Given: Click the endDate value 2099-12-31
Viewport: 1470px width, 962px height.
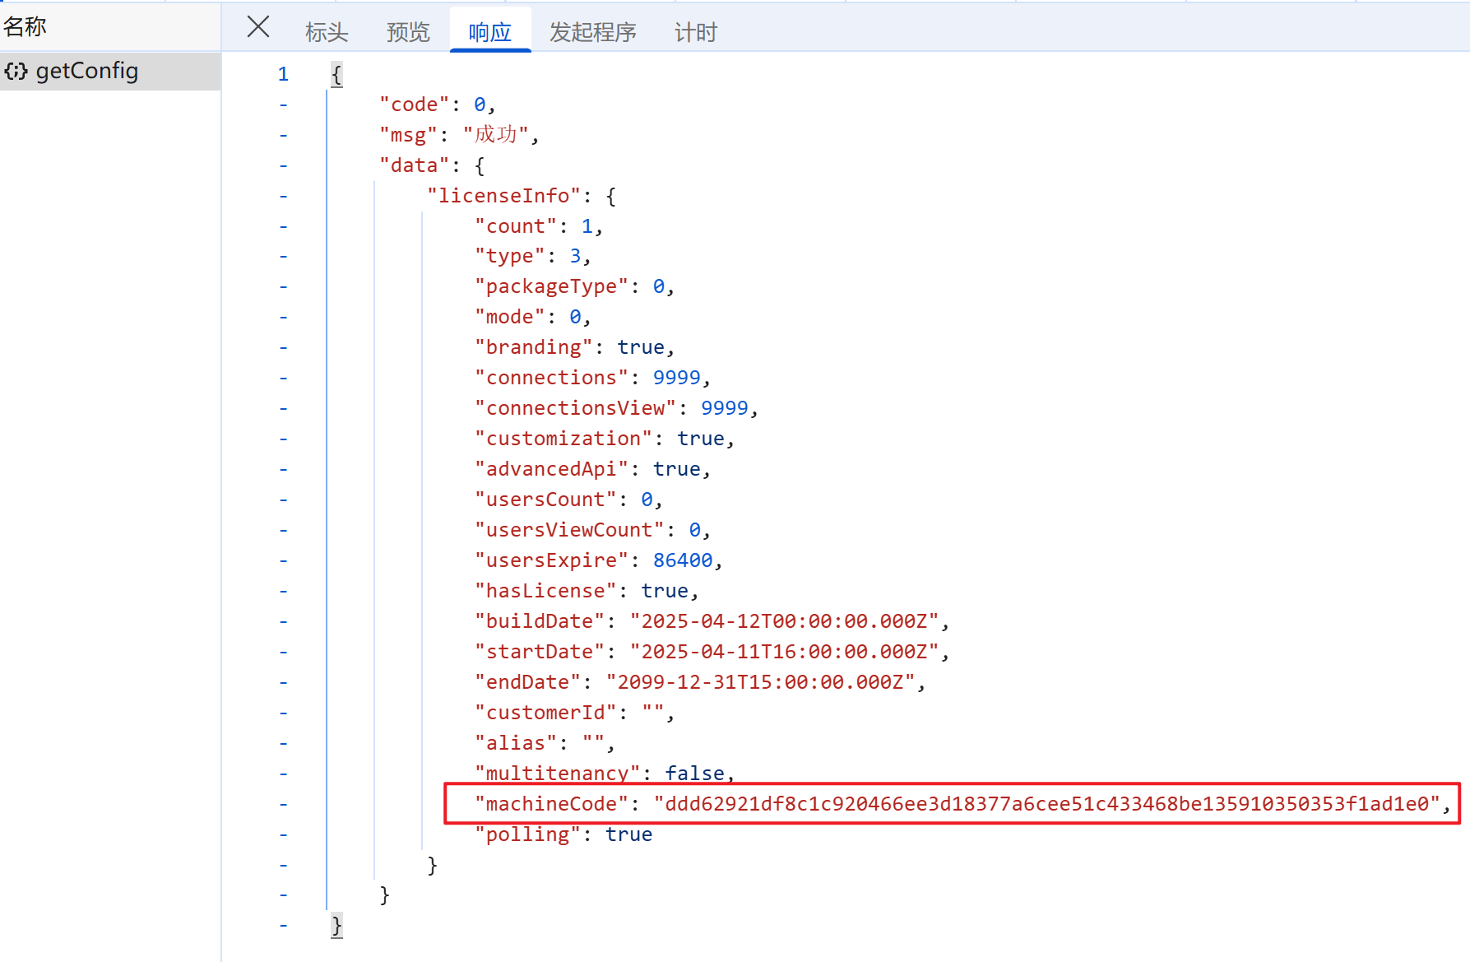Looking at the screenshot, I should [x=760, y=682].
